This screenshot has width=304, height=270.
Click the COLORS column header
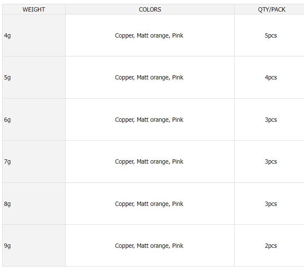(150, 9)
